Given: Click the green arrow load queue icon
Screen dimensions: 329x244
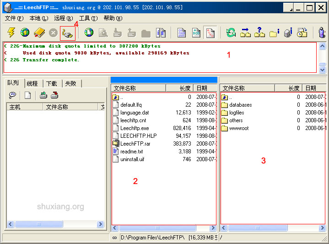Looking at the screenshot, I should tap(43, 95).
